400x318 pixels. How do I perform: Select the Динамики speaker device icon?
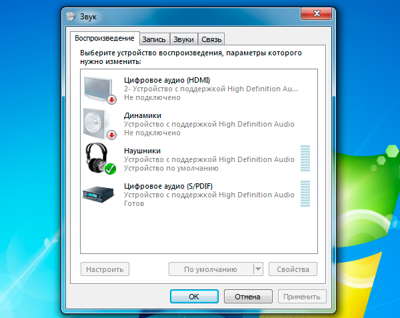pos(99,123)
